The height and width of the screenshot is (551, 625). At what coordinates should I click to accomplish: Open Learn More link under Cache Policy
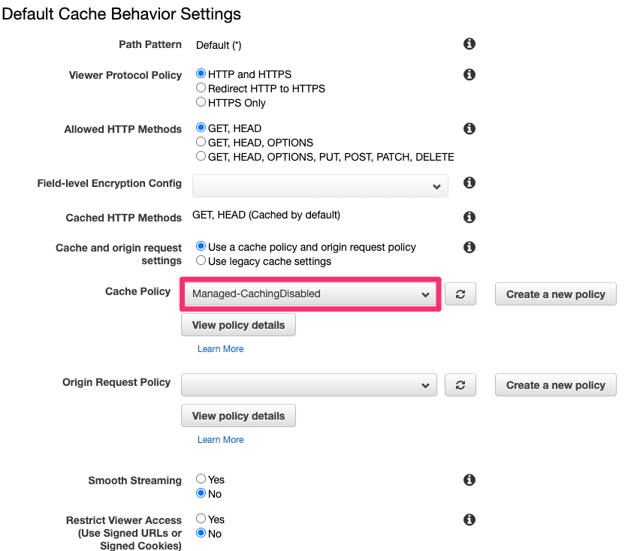coord(220,348)
